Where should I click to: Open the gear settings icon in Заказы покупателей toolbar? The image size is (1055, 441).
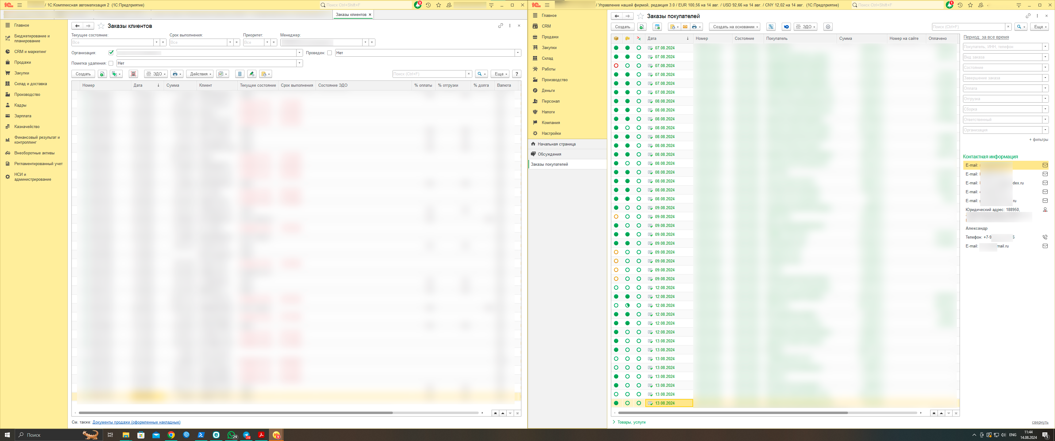[x=828, y=27]
